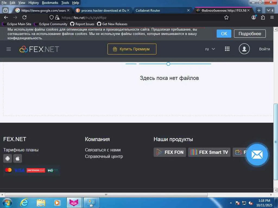Click the tracking protection shield icon
Viewport: 278px width, 208px height.
click(x=51, y=17)
